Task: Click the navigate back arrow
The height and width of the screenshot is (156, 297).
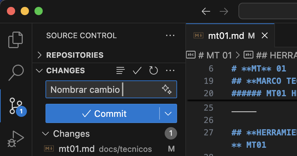Action: 206,11
